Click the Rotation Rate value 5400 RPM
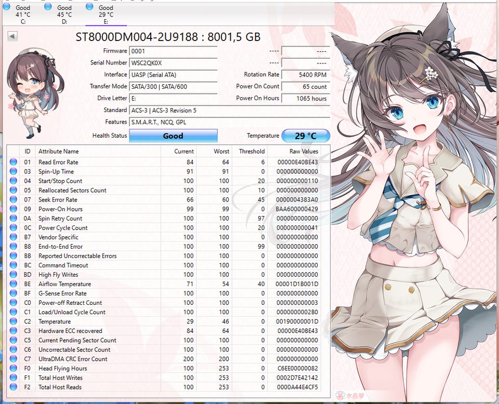Viewport: 499px width, 404px height. (306, 75)
